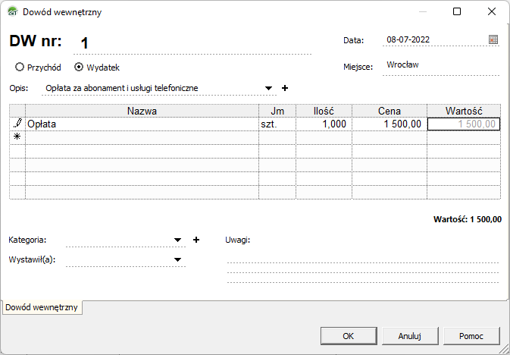Image resolution: width=510 pixels, height=355 pixels.
Task: Click the Cena column header
Action: point(390,111)
